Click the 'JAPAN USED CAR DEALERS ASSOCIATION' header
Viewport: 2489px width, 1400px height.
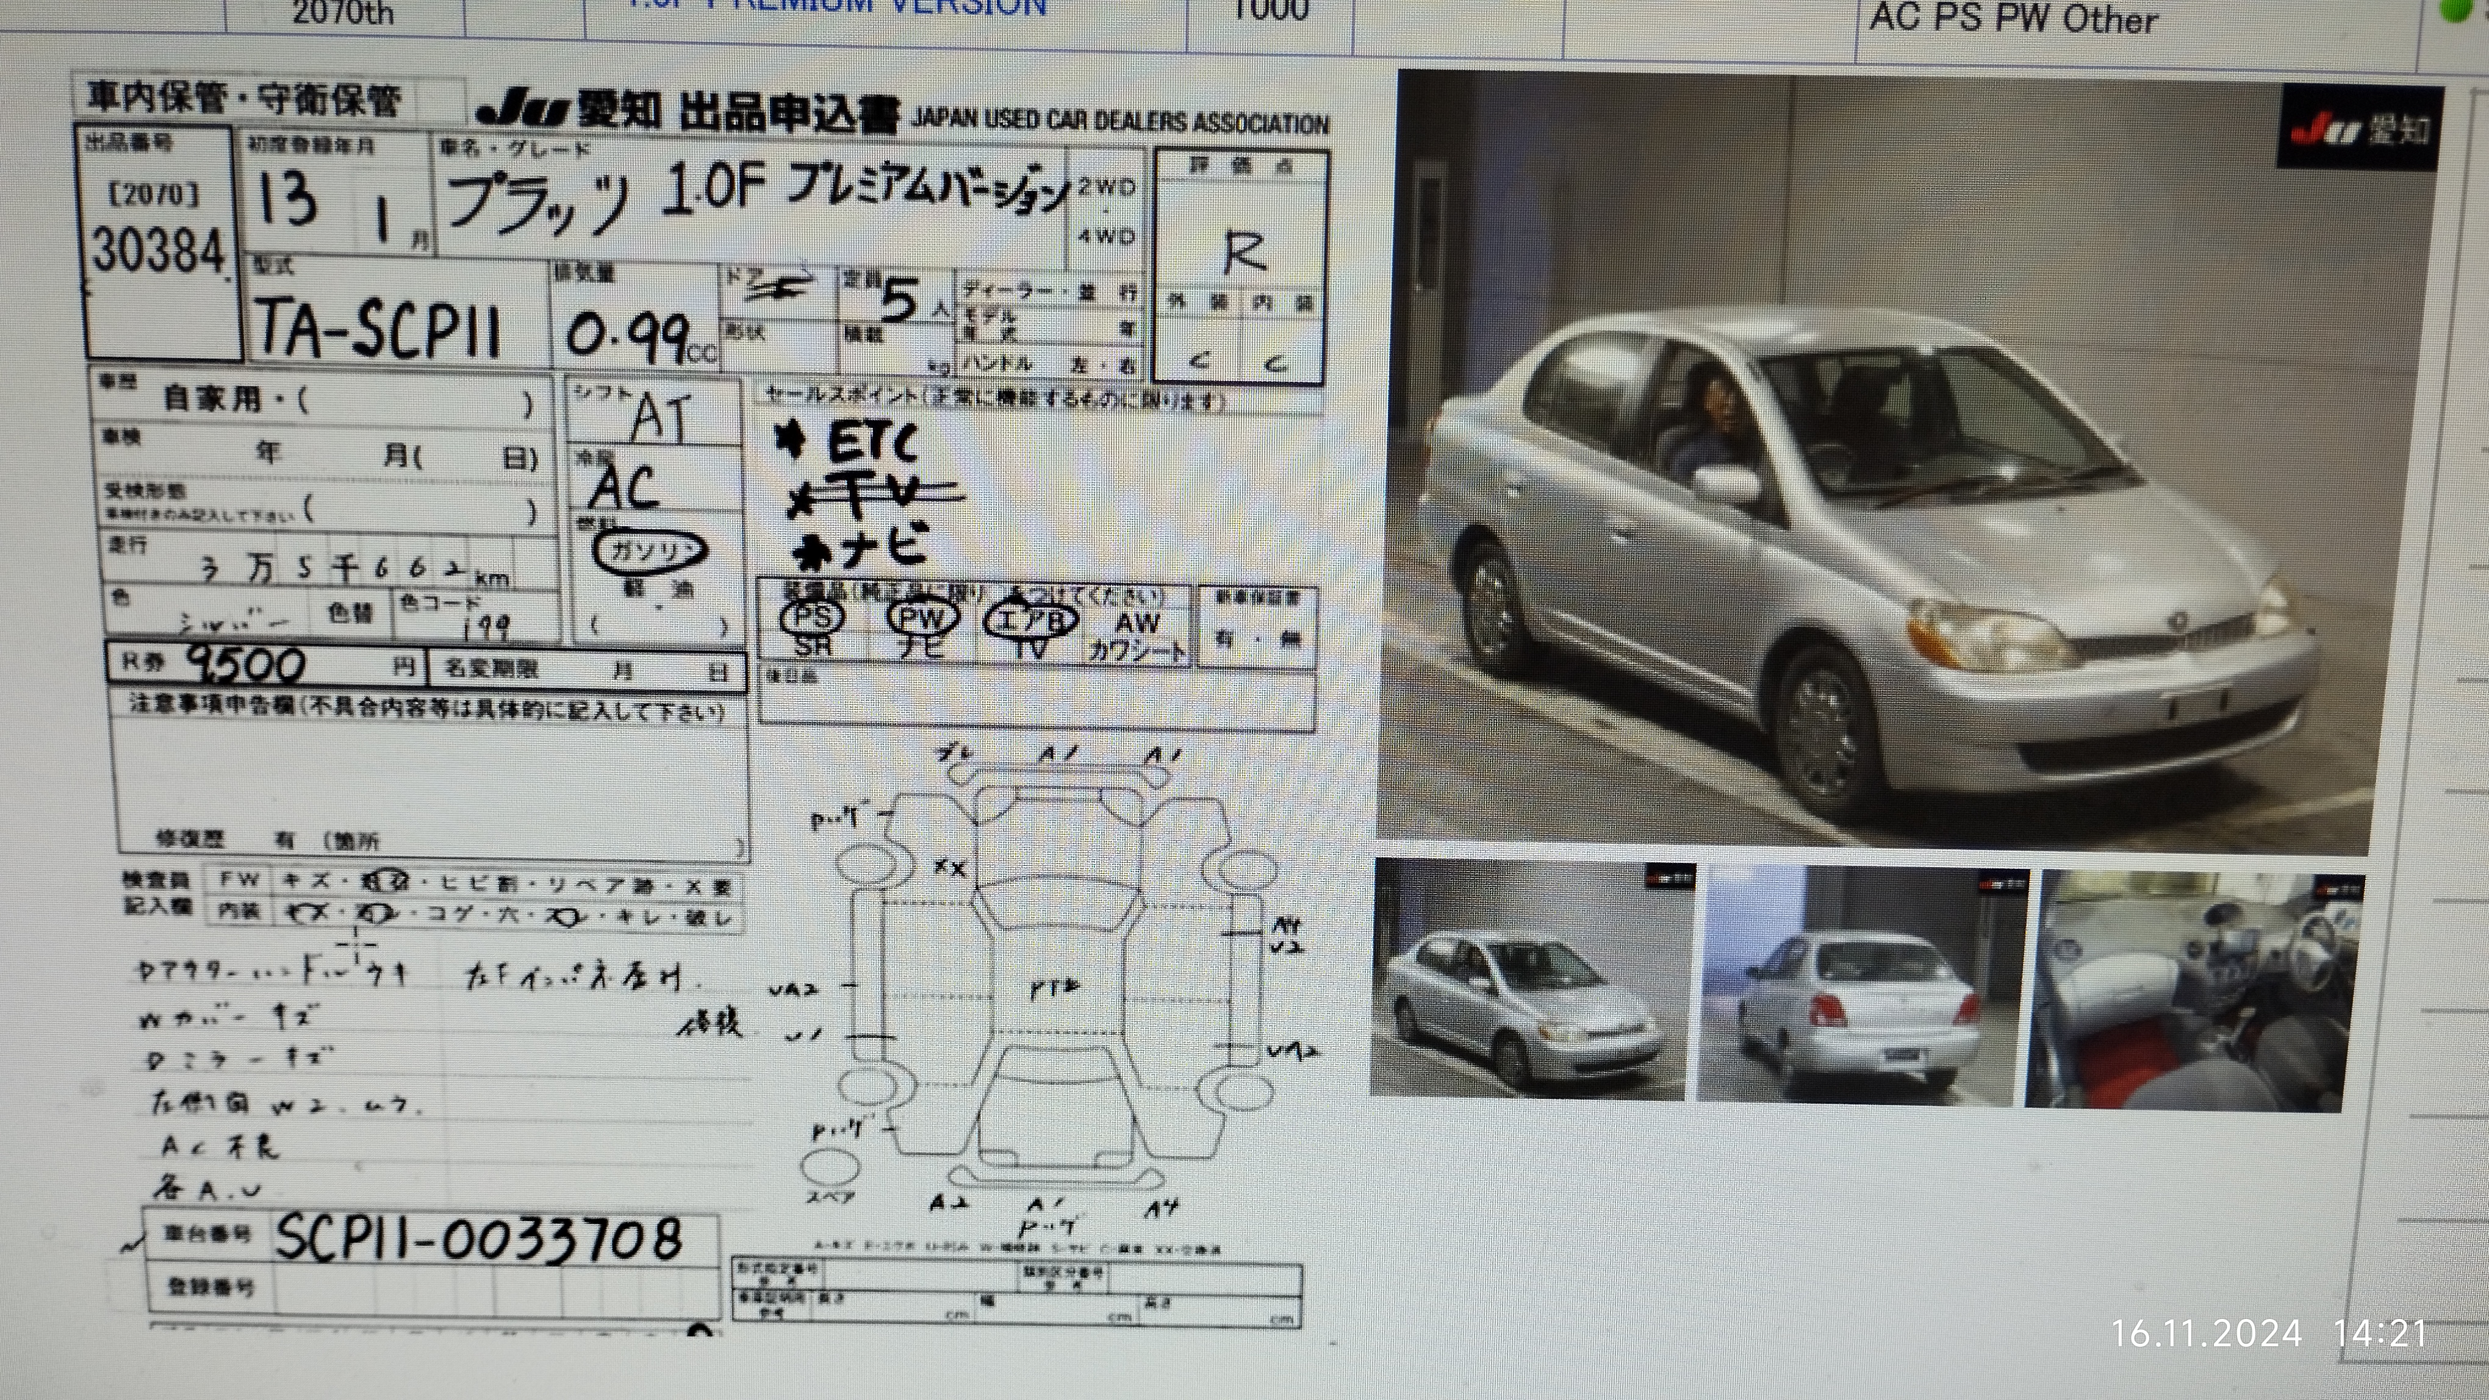tap(1121, 122)
